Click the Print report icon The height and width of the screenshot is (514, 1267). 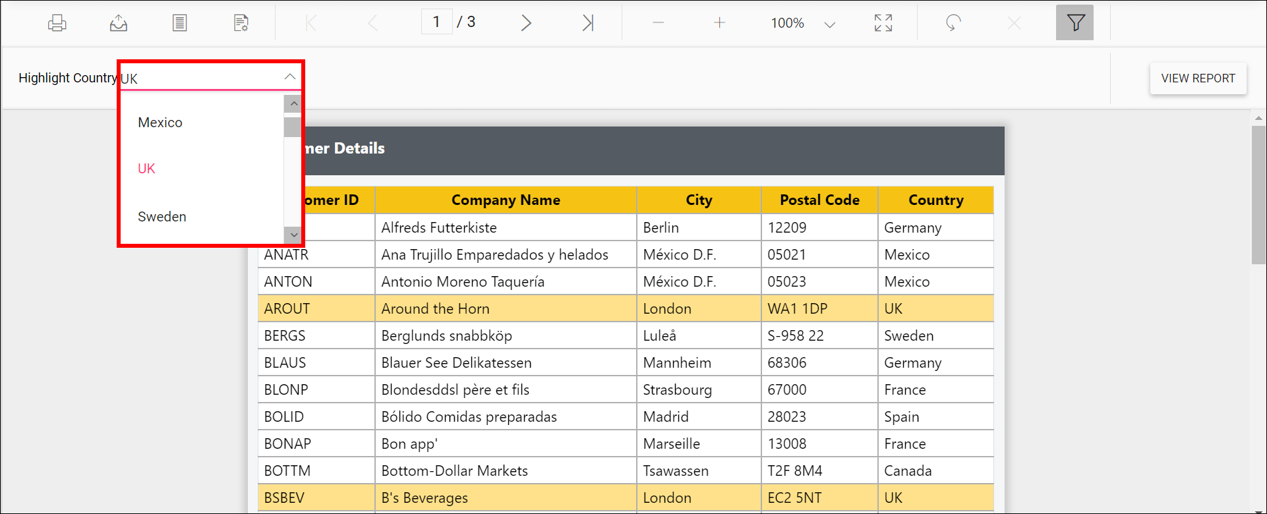point(57,23)
